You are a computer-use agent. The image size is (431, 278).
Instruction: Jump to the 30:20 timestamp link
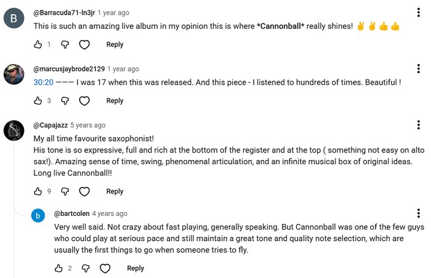point(43,82)
